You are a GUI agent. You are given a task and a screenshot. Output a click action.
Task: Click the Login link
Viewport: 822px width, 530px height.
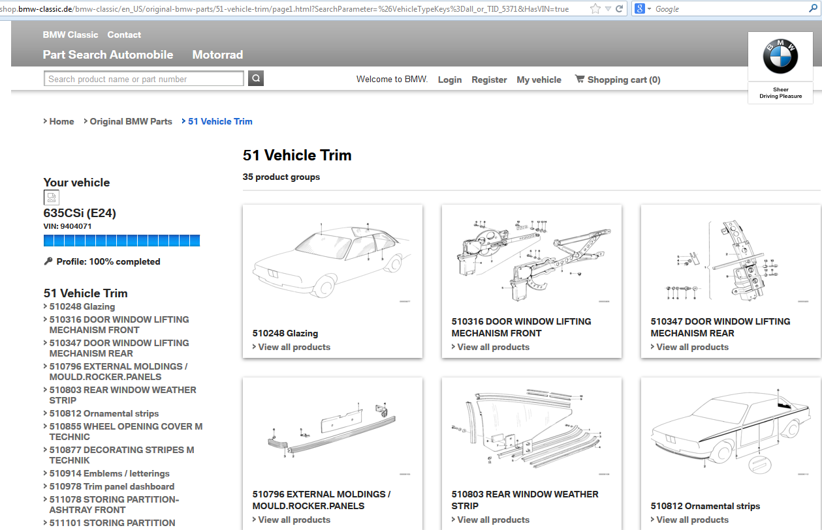pyautogui.click(x=449, y=80)
